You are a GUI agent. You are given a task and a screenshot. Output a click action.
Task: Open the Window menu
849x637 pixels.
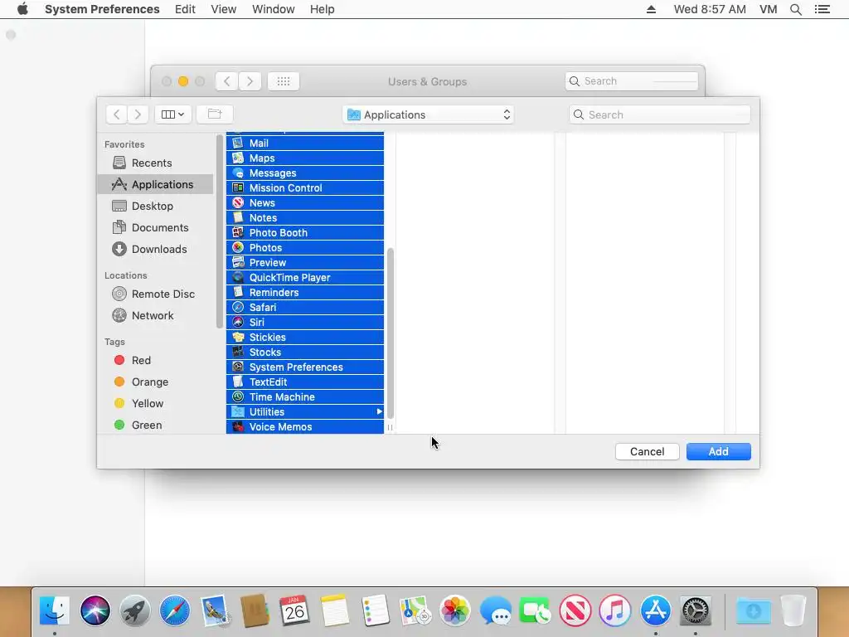click(274, 9)
